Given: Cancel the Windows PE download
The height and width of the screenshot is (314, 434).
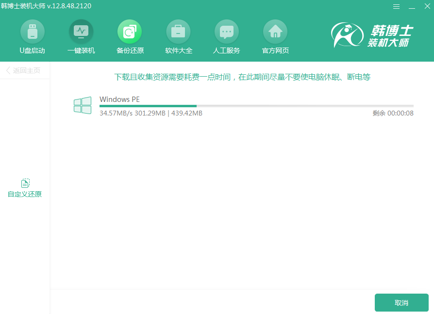Looking at the screenshot, I should 401,302.
